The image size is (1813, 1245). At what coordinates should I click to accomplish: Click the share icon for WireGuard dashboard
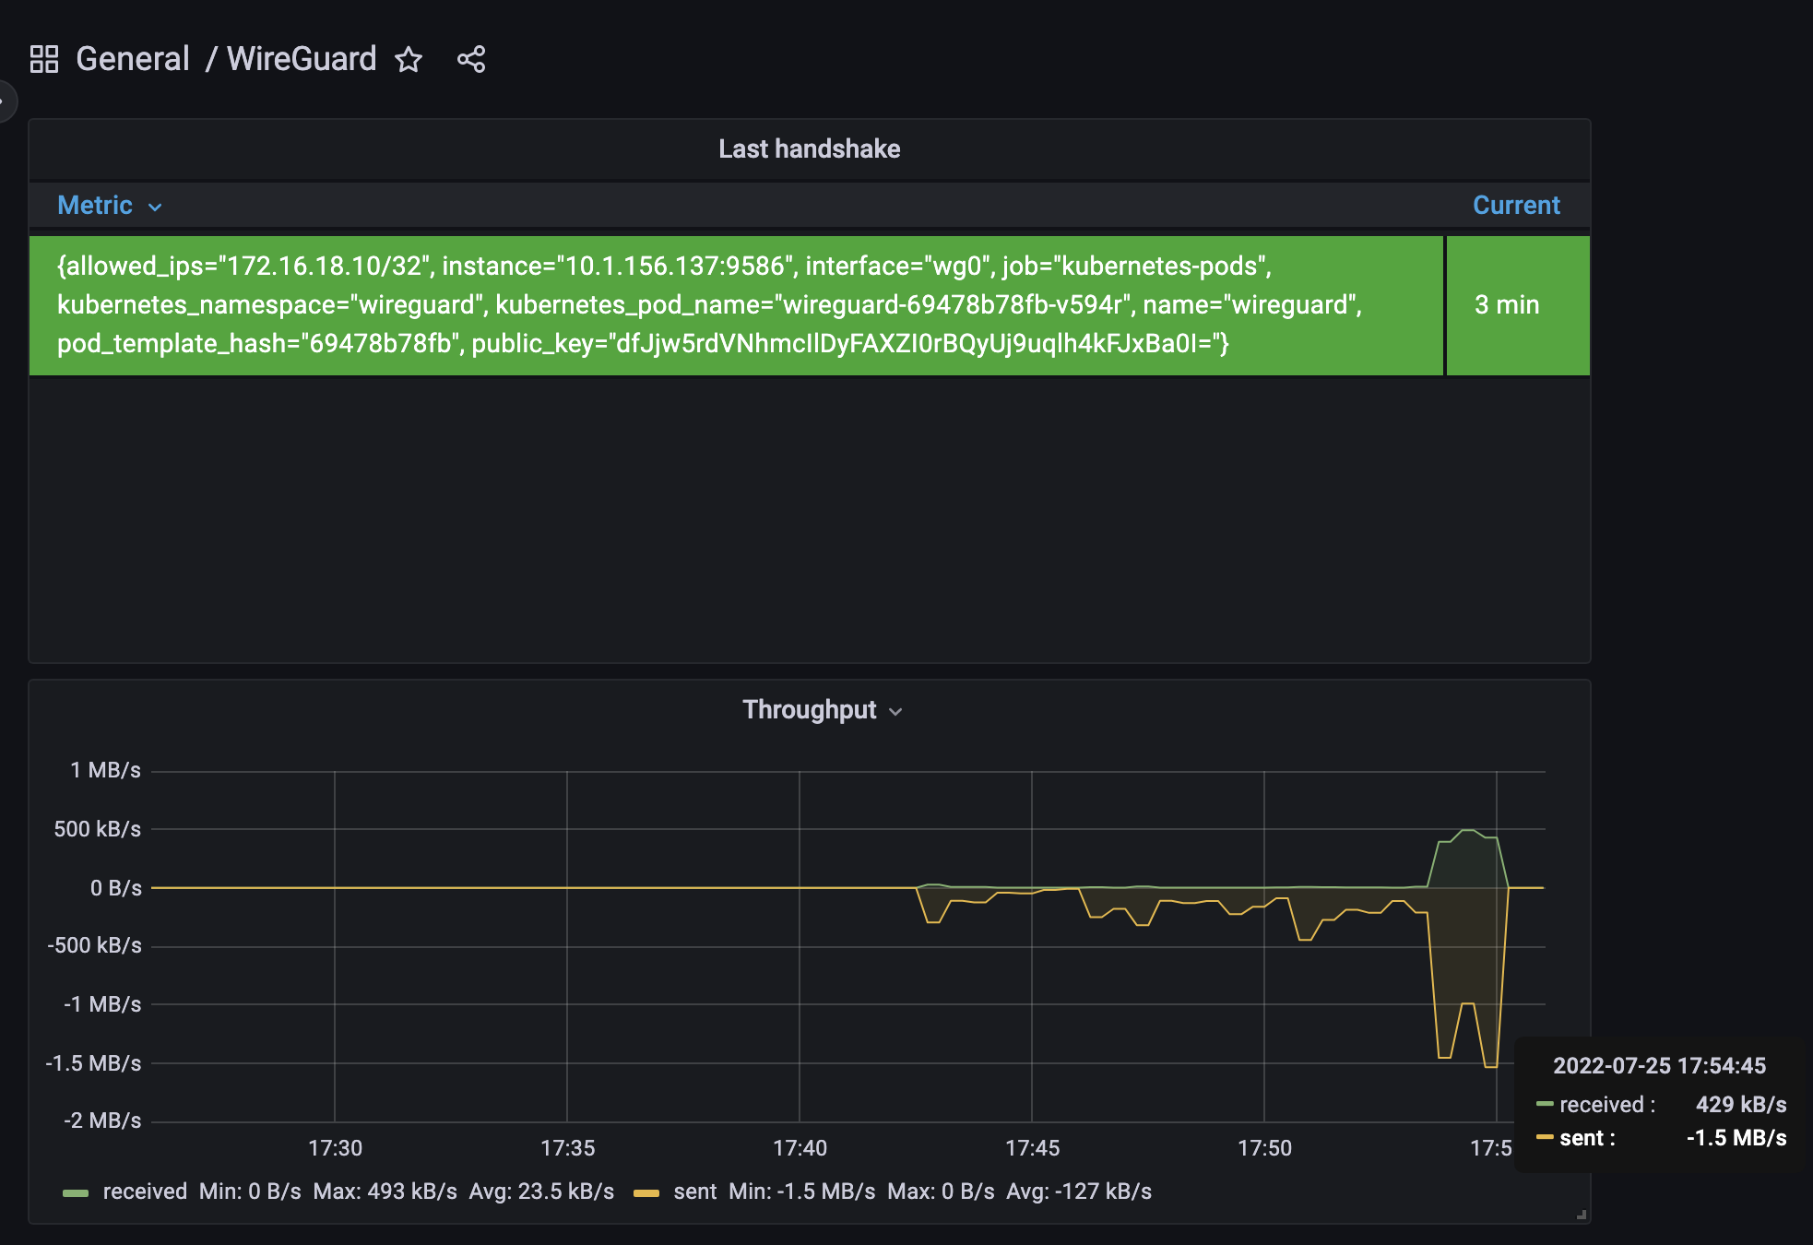[x=471, y=59]
